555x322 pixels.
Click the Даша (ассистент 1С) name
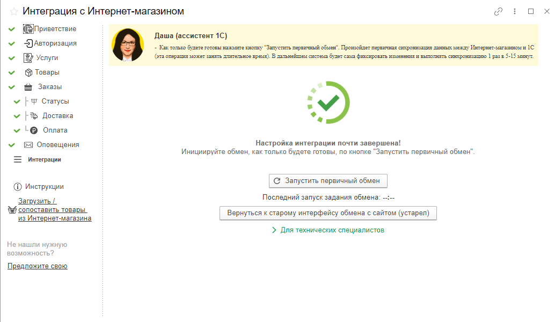click(191, 36)
